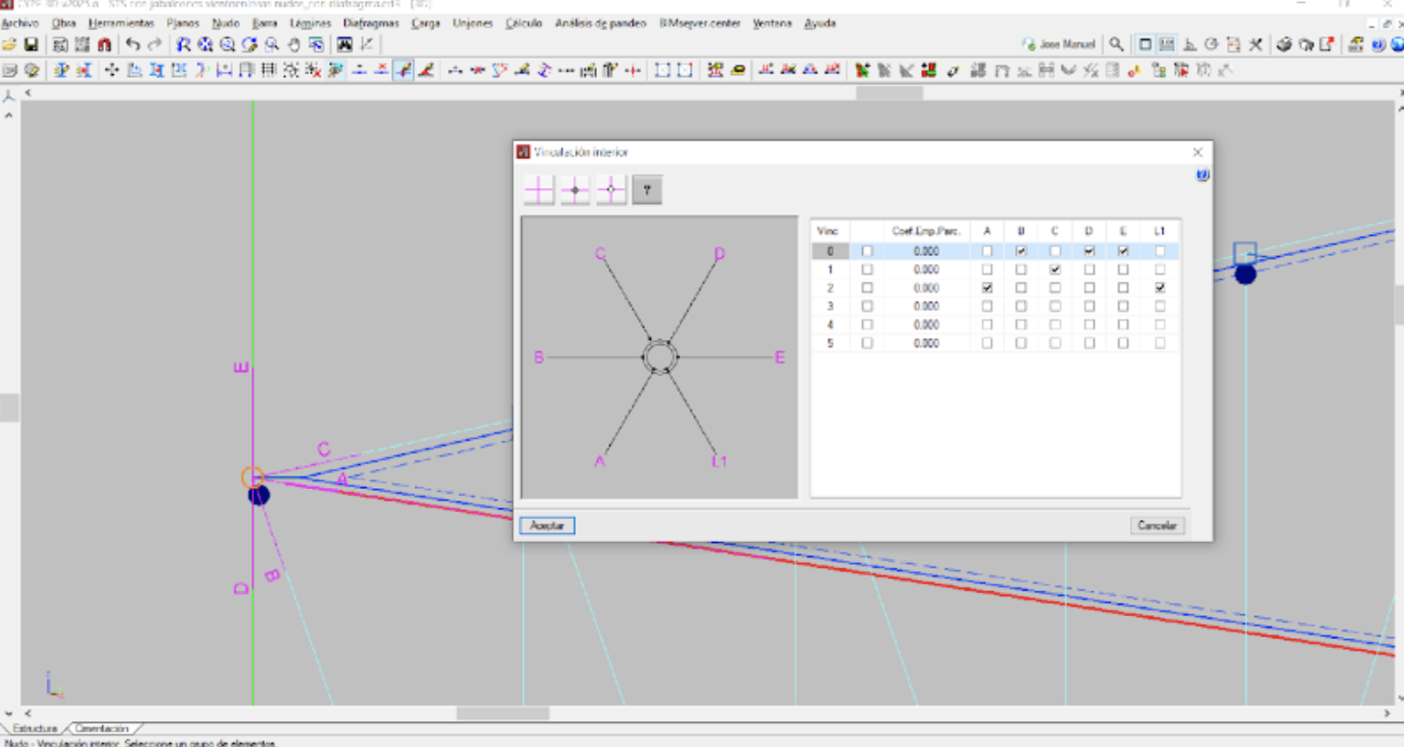This screenshot has height=747, width=1404.
Task: Click the Aceptar button
Action: click(547, 526)
